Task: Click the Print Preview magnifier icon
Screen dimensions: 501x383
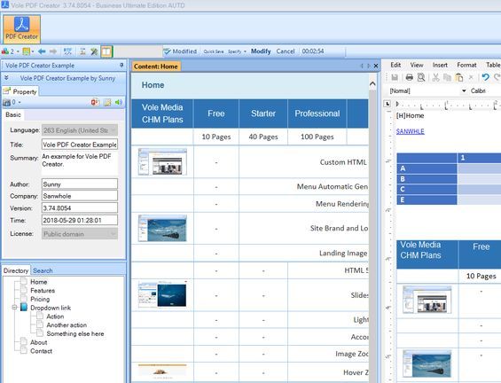Action: tap(421, 77)
